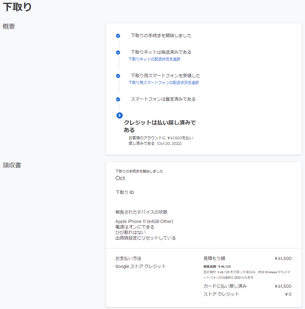The width and height of the screenshot is (305, 309).
Task: Click the receipt label 下取りの手続きを開始しました
Action: 139,171
